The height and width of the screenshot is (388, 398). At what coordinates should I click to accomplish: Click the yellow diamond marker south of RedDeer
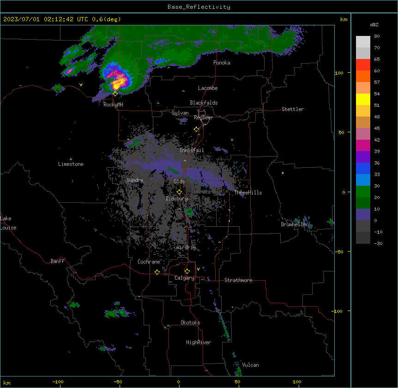click(196, 129)
